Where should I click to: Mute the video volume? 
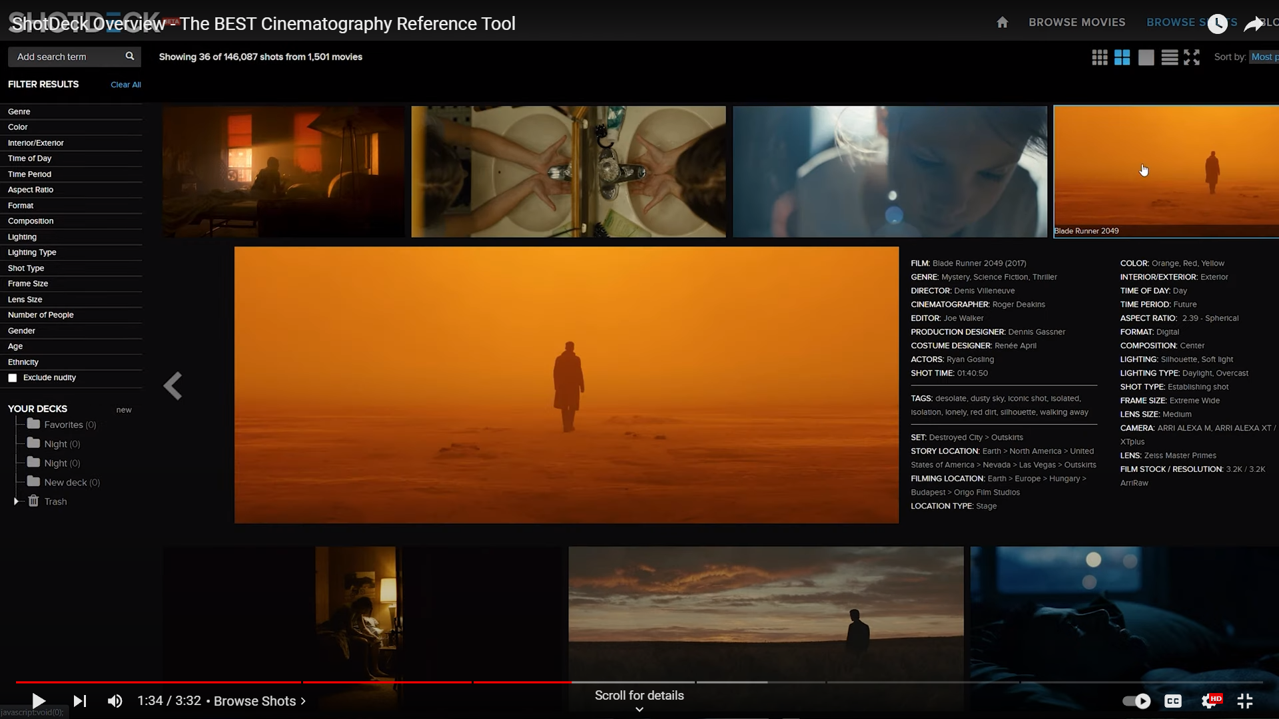115,701
